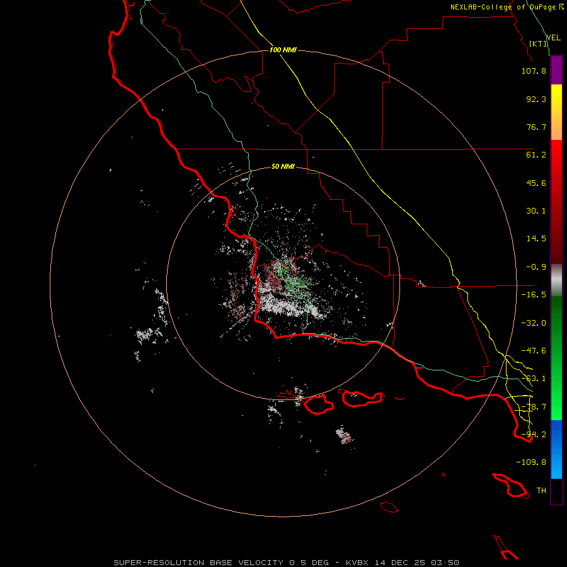Image resolution: width=567 pixels, height=567 pixels.
Task: Click the -109.8 velocity scale value
Action: (x=531, y=462)
